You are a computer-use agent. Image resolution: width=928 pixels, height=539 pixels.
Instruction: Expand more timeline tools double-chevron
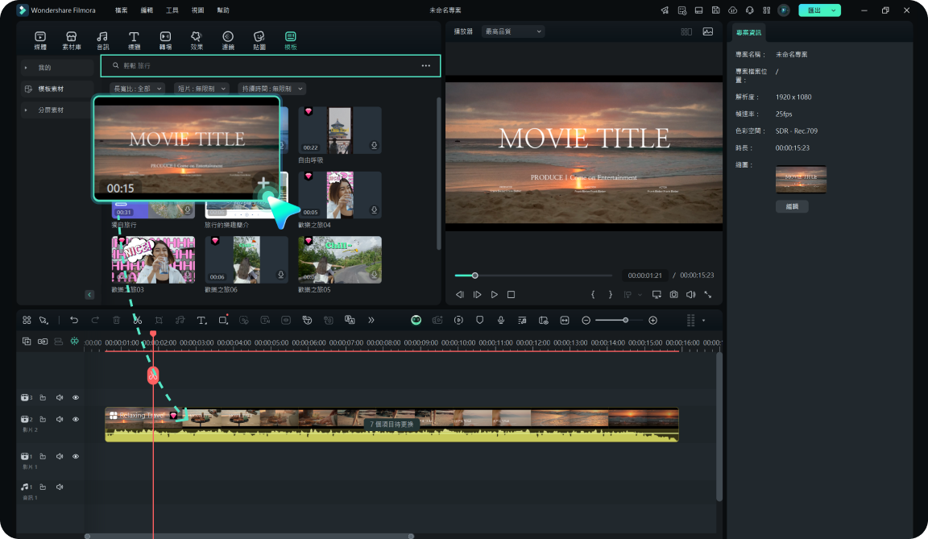(x=371, y=320)
